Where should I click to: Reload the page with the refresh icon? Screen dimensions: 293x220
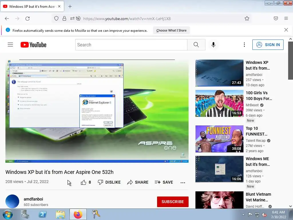(x=27, y=19)
